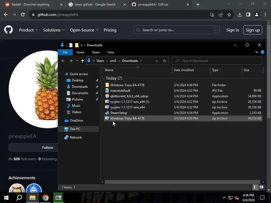Select qbittorrent_4.6.3_x64_setup file
This screenshot has width=271, height=203.
point(183,96)
